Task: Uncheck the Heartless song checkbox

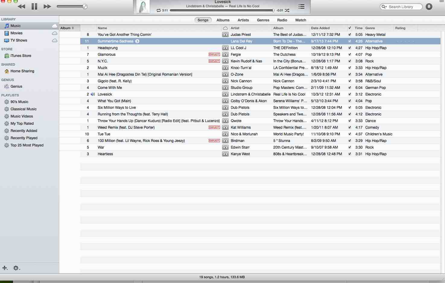Action: pyautogui.click(x=350, y=154)
